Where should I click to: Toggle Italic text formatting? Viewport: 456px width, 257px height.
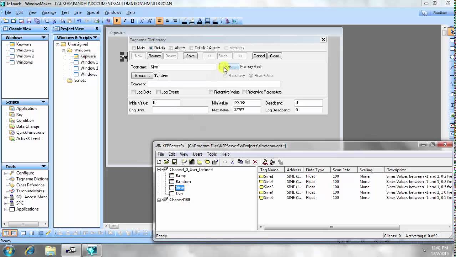coord(125,21)
